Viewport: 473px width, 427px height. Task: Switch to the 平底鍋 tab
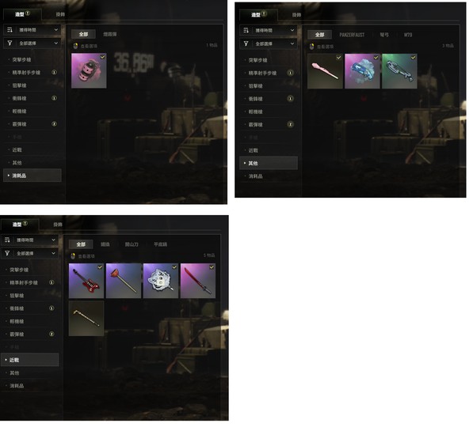[161, 244]
